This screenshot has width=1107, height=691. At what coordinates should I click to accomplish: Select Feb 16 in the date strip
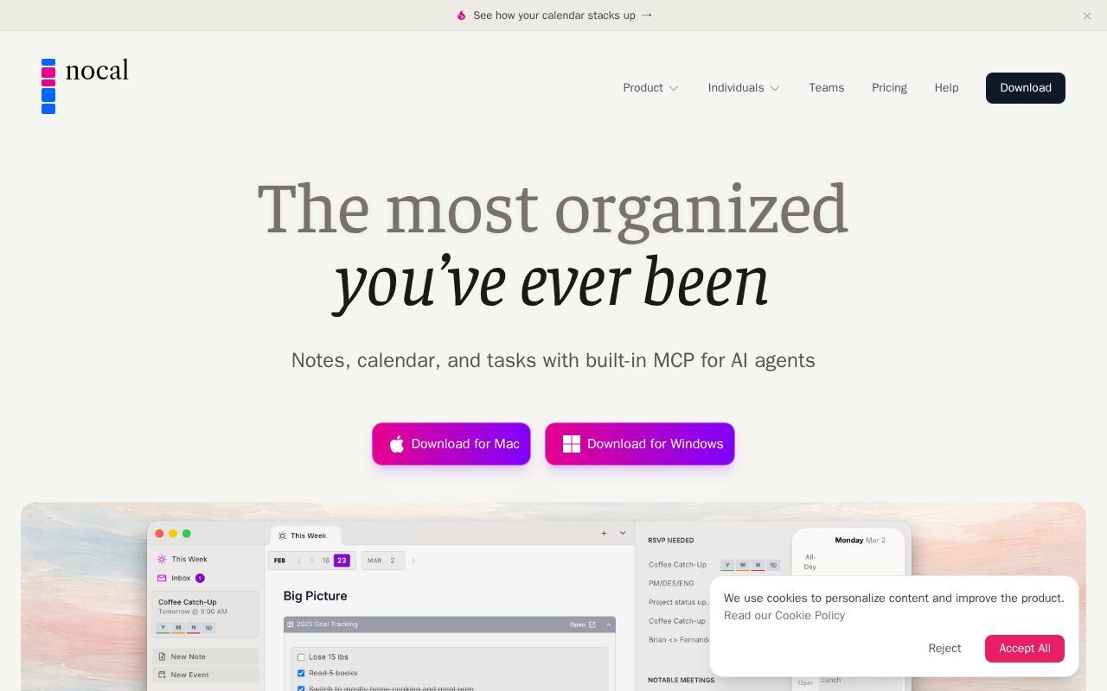click(325, 561)
